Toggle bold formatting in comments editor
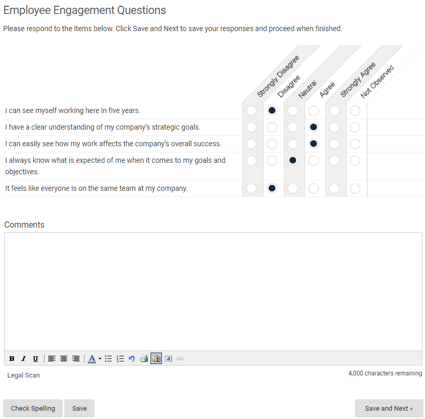Viewport: 425px width, 419px height. click(x=11, y=359)
